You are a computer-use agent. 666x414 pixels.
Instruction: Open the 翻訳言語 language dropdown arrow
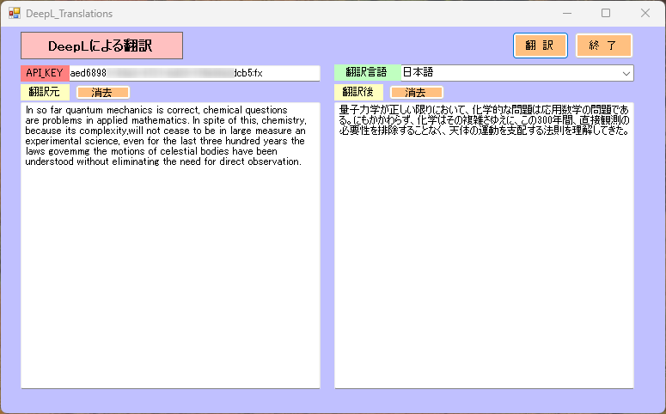pyautogui.click(x=625, y=74)
